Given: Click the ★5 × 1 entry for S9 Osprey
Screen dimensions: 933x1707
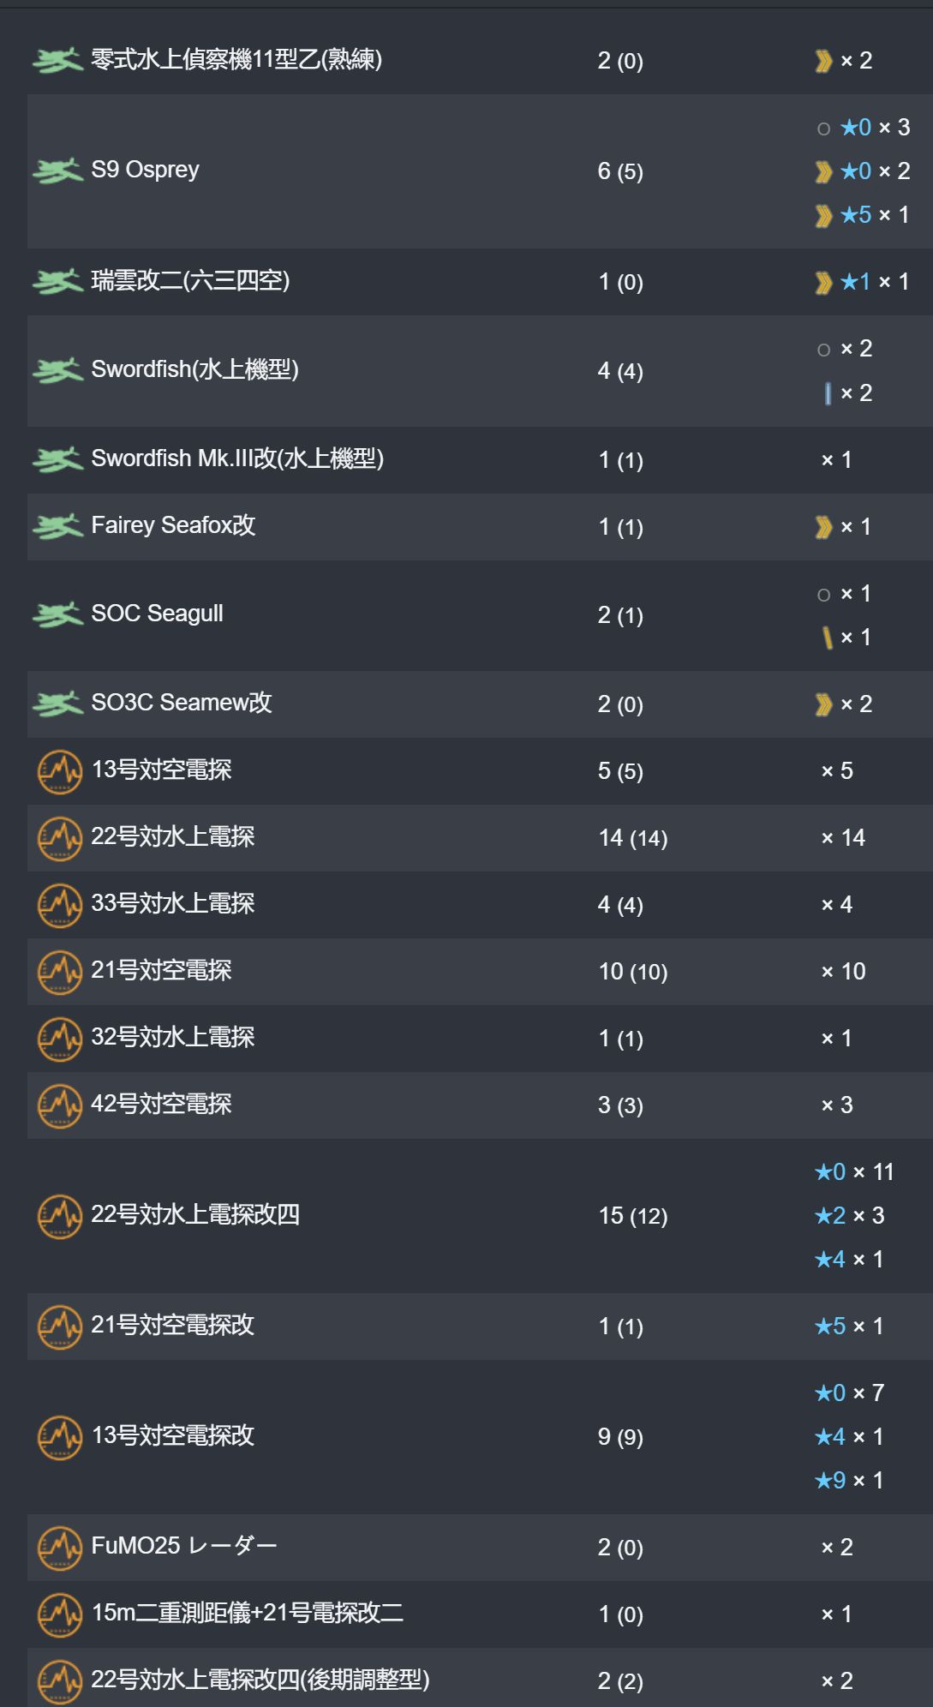Looking at the screenshot, I should tap(863, 215).
